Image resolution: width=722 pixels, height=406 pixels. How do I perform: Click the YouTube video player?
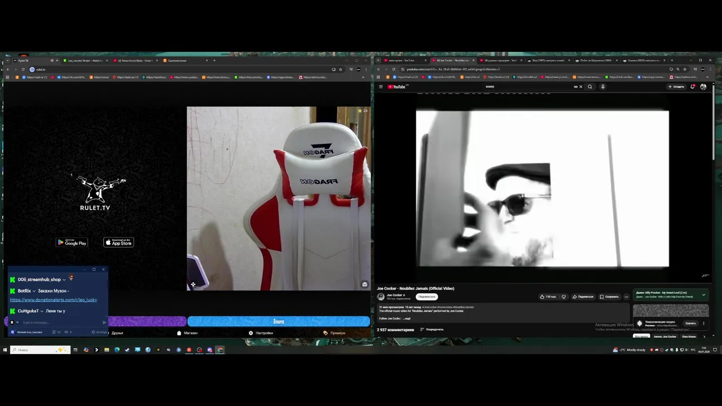(542, 188)
